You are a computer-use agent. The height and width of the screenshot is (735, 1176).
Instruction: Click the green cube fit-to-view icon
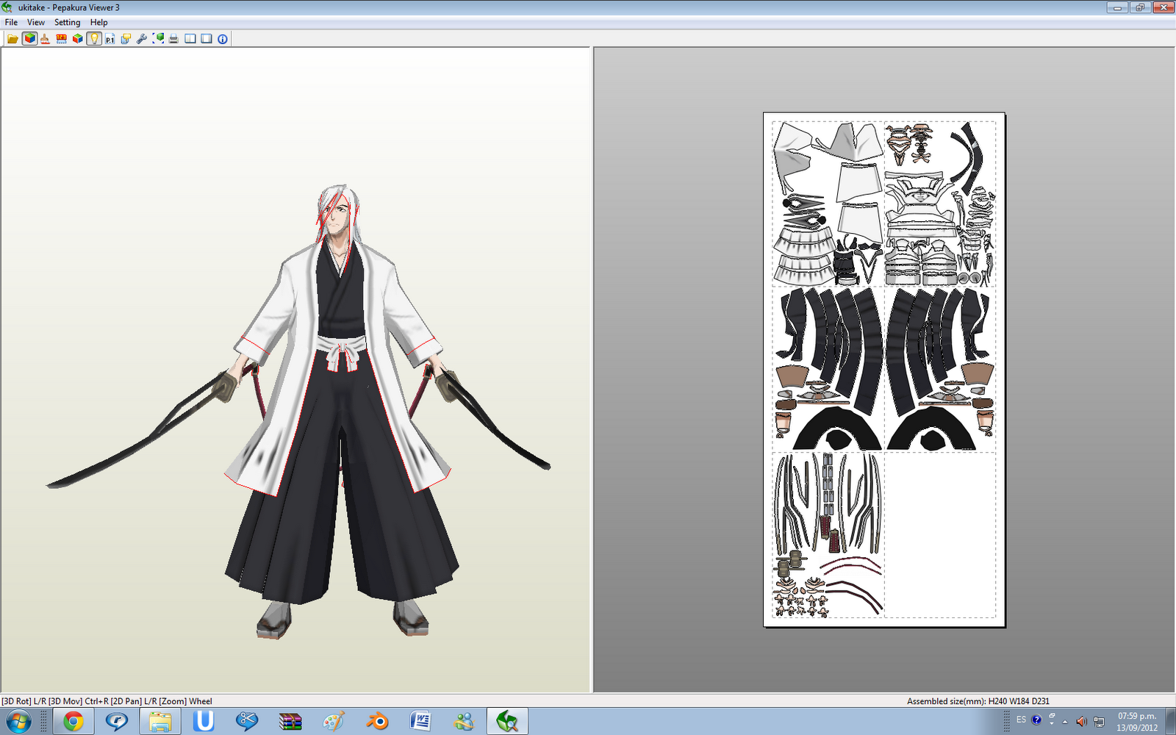click(158, 39)
